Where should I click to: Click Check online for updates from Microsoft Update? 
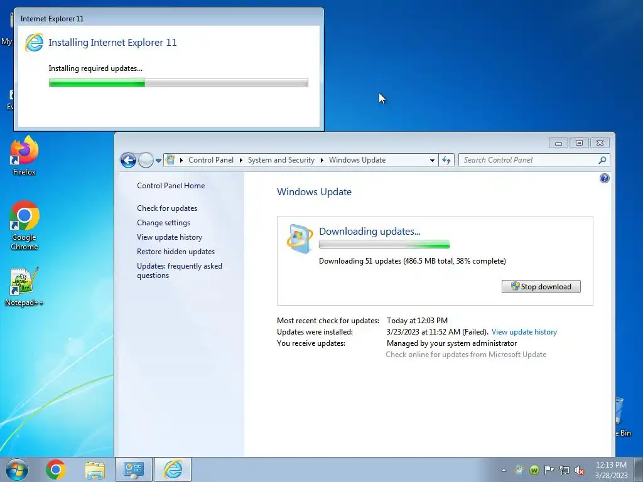466,355
